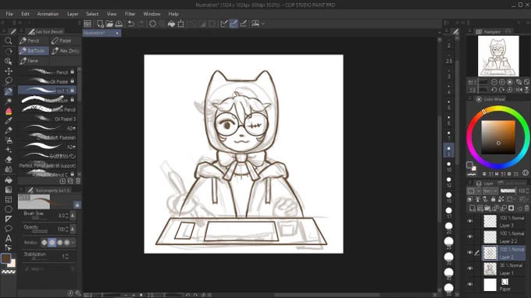Hide Layer 2 with eye icon
Image resolution: width=531 pixels, height=298 pixels.
coord(470,253)
